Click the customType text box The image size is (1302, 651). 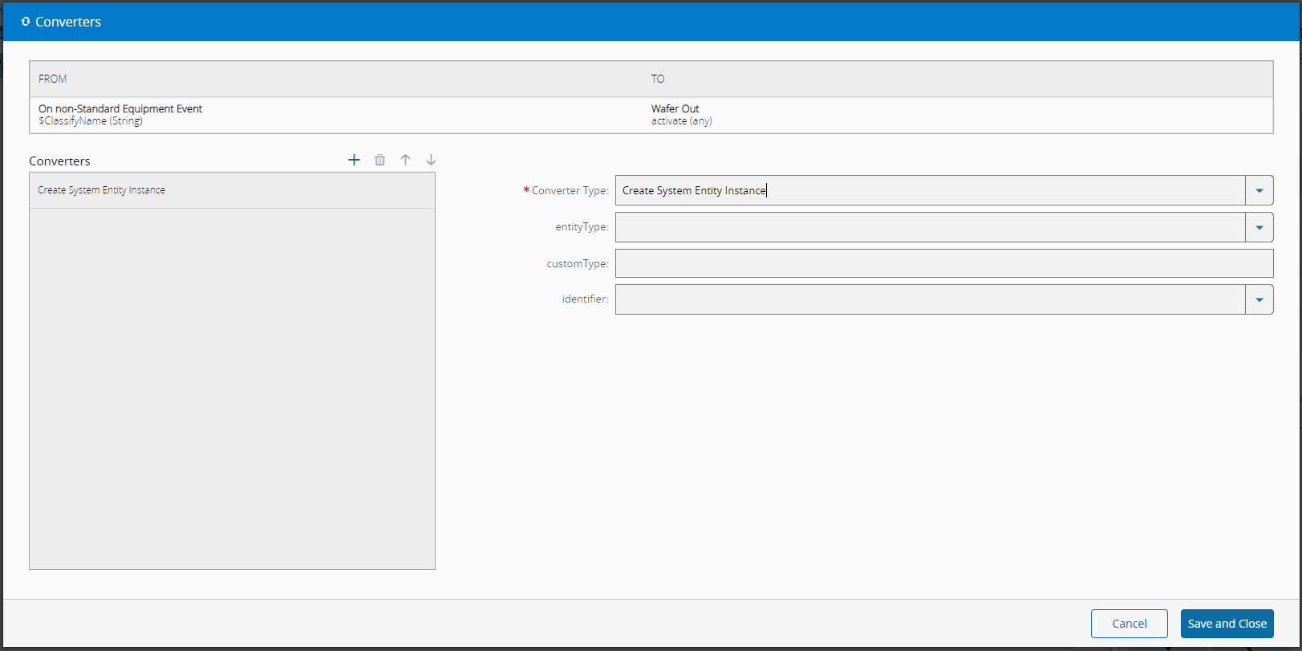[x=943, y=263]
